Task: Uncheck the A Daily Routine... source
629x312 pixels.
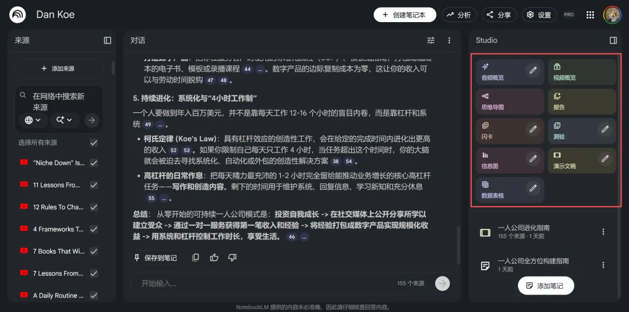Action: pos(94,296)
